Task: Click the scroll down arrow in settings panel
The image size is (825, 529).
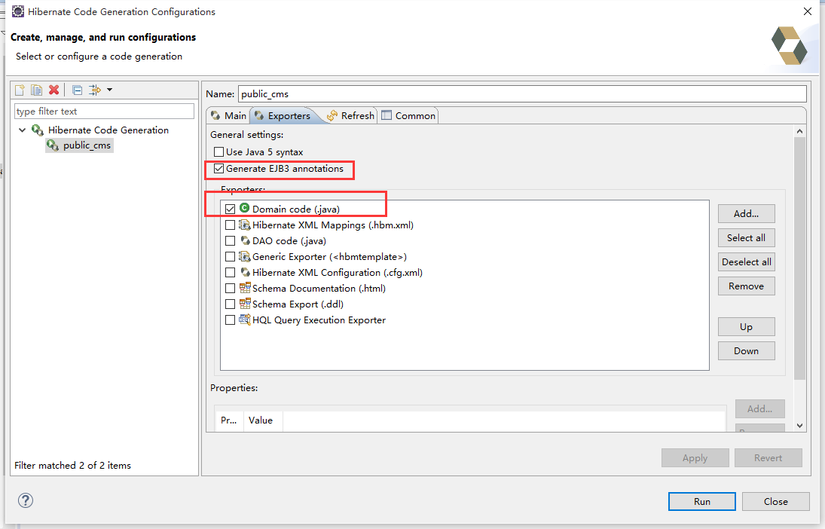Action: pyautogui.click(x=799, y=426)
